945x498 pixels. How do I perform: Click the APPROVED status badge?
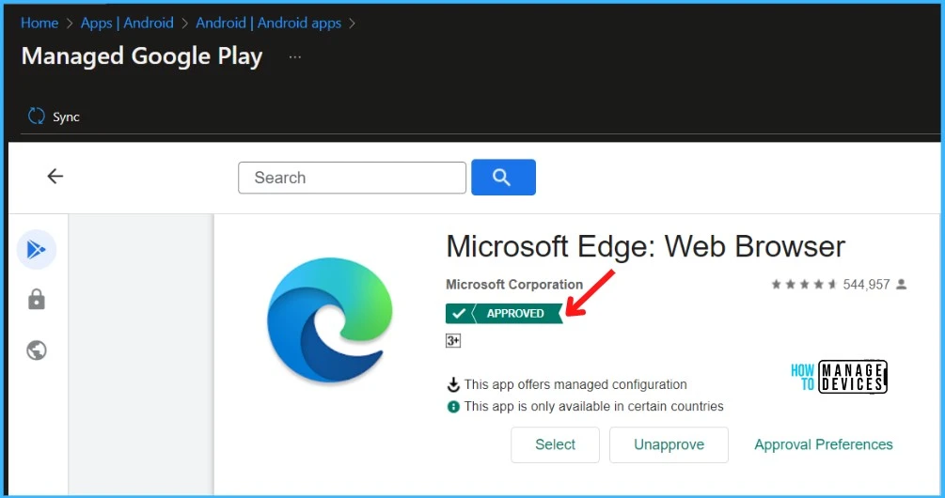(504, 313)
